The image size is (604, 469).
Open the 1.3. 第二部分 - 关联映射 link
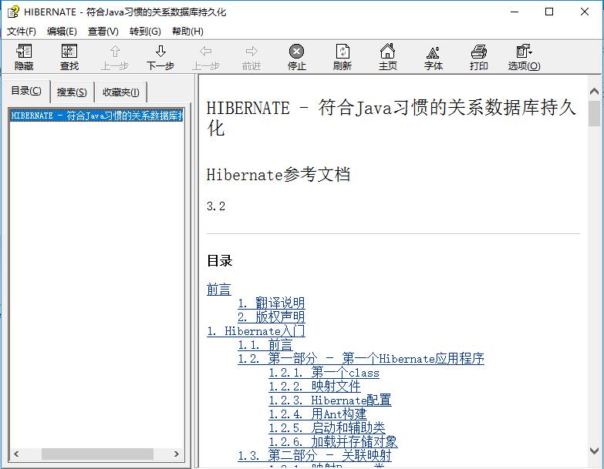tap(315, 456)
